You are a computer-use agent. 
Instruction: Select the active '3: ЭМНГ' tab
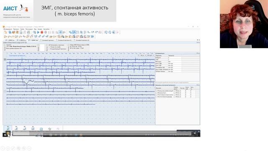(x=33, y=40)
